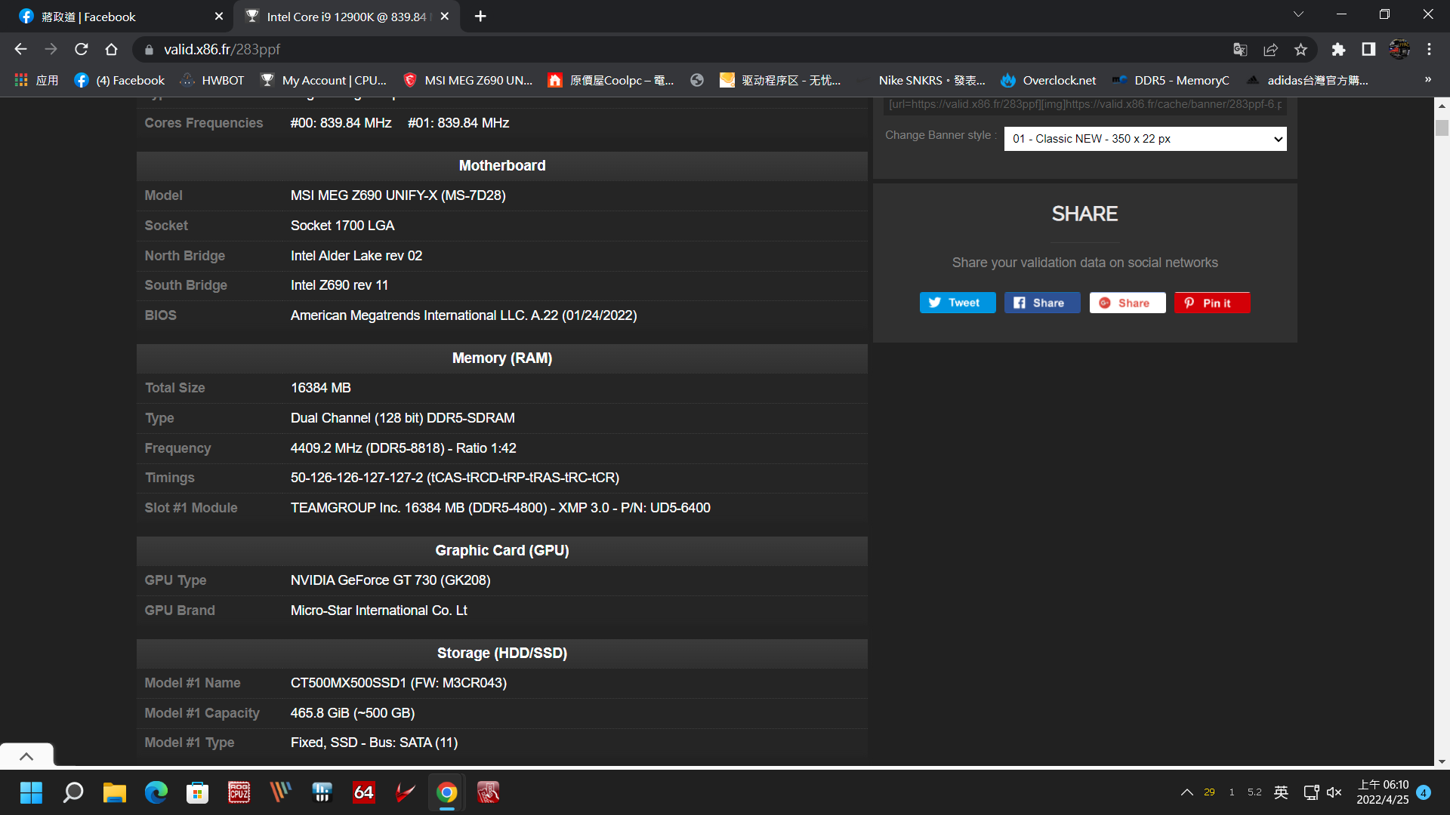Viewport: 1450px width, 815px height.
Task: Click the Tweet share button
Action: 957,303
